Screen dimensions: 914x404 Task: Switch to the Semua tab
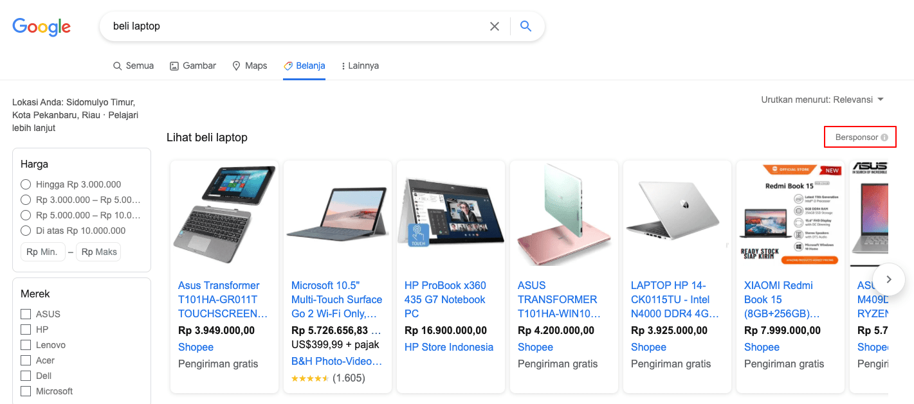pyautogui.click(x=133, y=66)
